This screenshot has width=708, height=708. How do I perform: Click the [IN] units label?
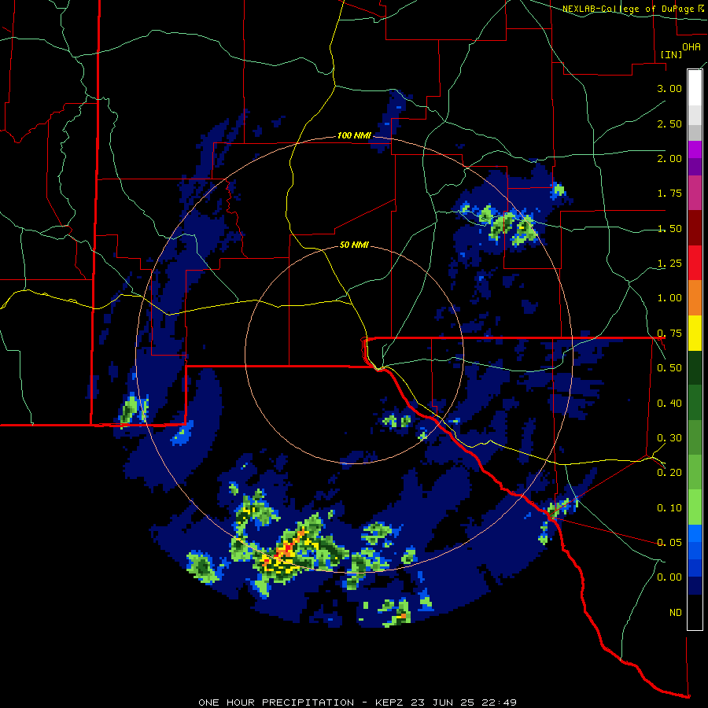671,54
